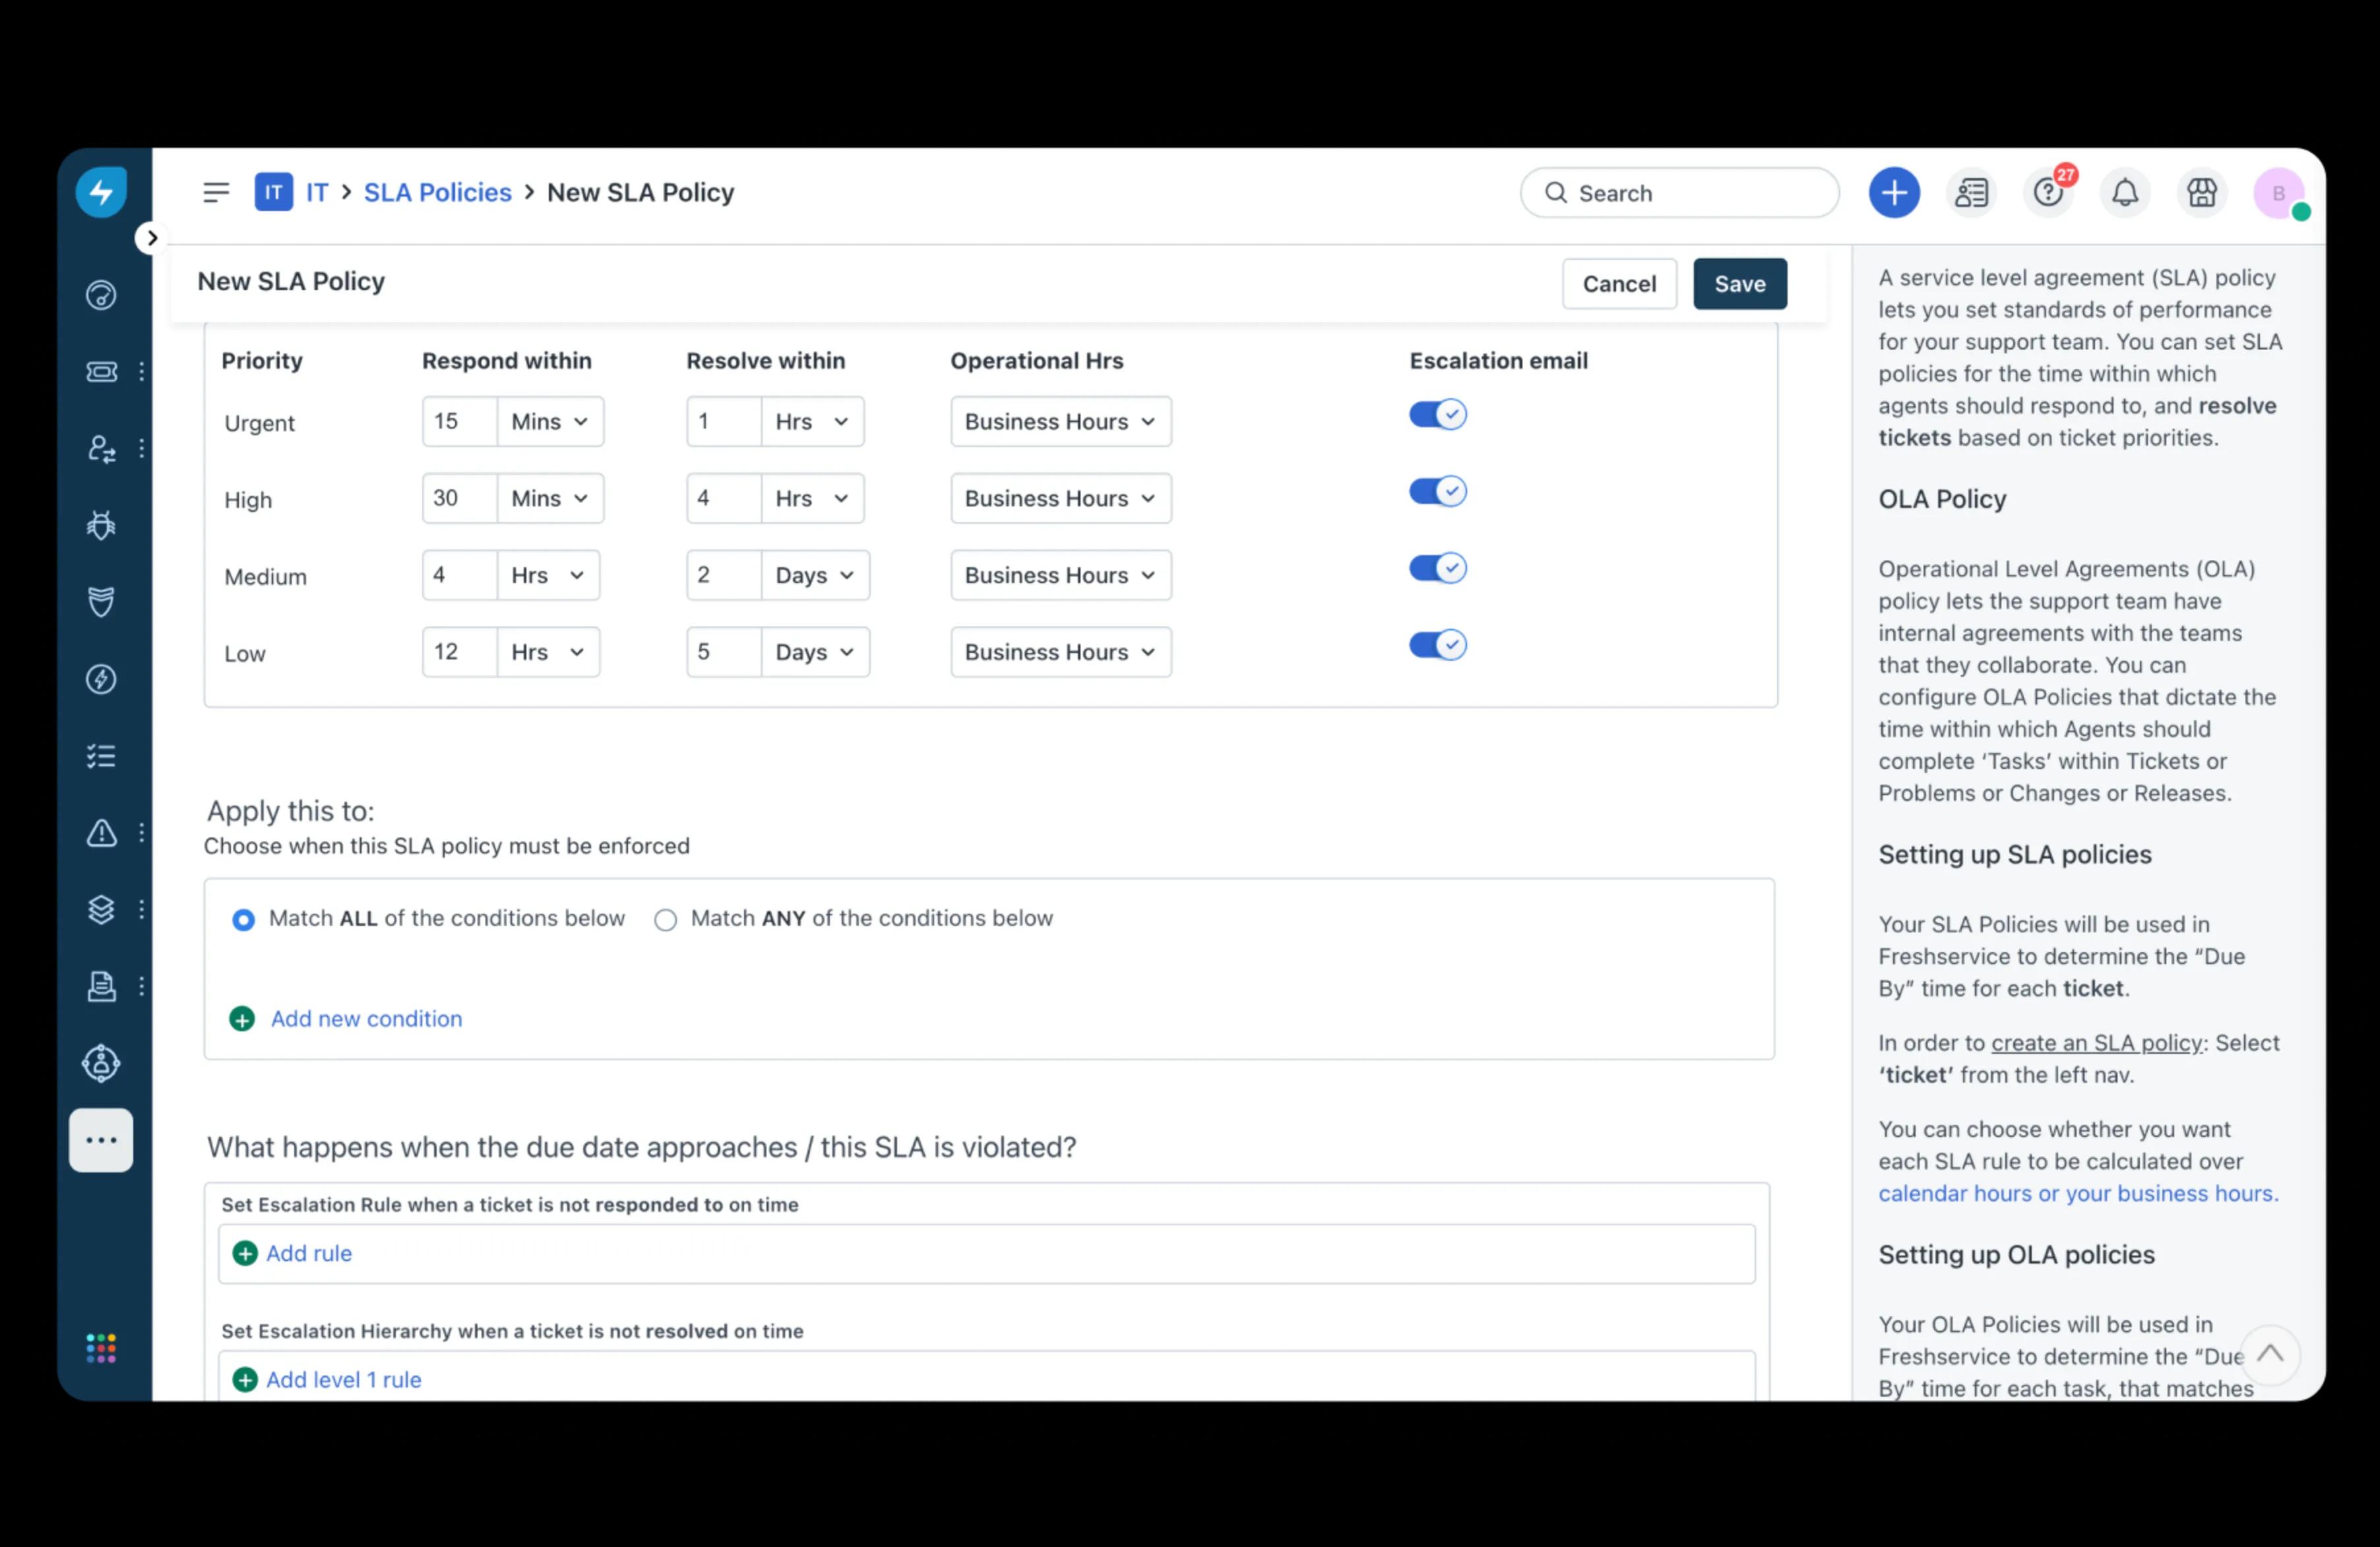Click Urgent respond-within value 15 field
The width and height of the screenshot is (2380, 1547).
point(459,422)
